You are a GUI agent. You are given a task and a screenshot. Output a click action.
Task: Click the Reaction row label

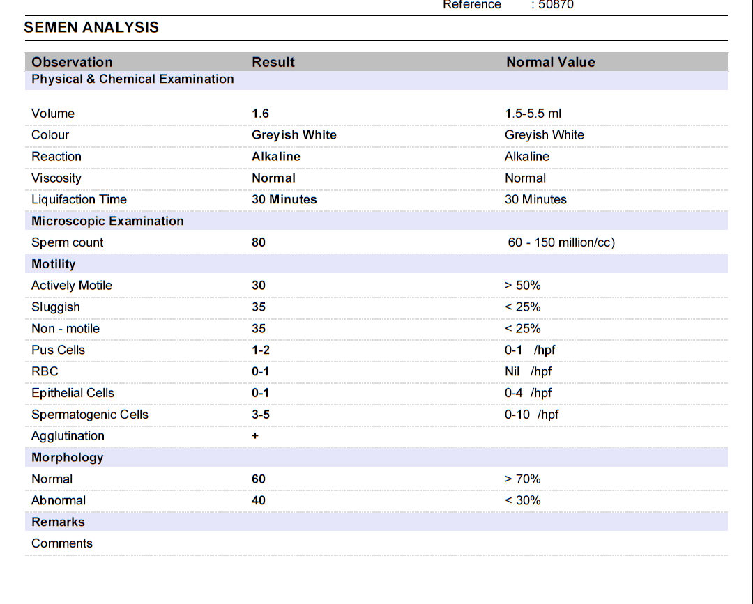56,156
